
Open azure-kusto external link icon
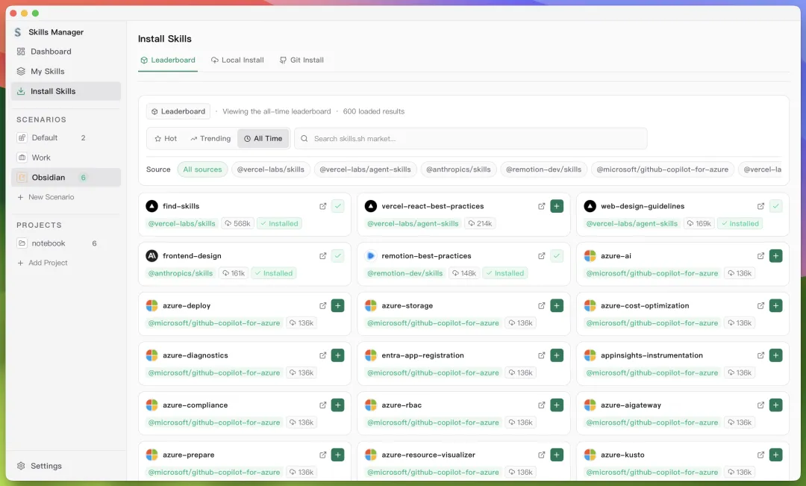pyautogui.click(x=760, y=455)
